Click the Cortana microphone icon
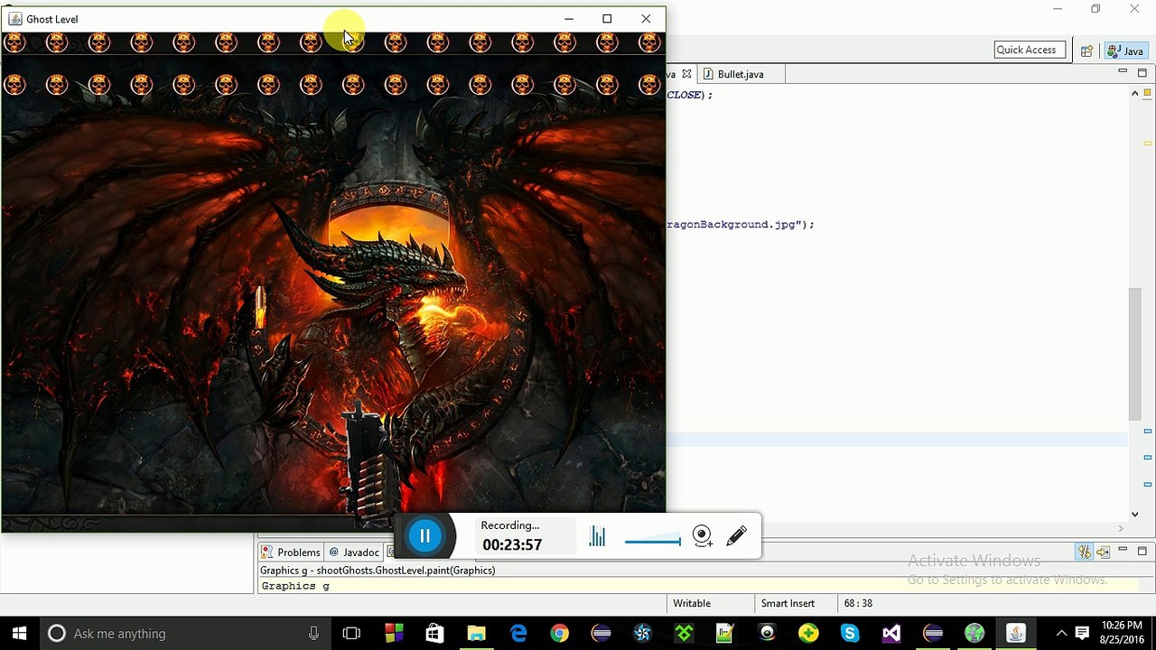Screen dimensions: 1156x650 pyautogui.click(x=313, y=634)
